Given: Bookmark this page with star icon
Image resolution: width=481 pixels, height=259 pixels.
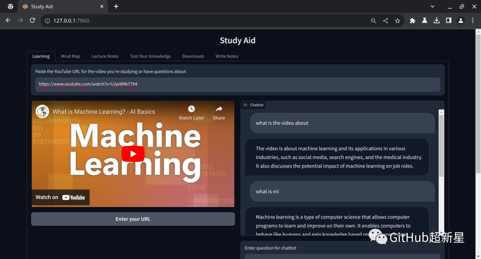Looking at the screenshot, I should click(398, 21).
